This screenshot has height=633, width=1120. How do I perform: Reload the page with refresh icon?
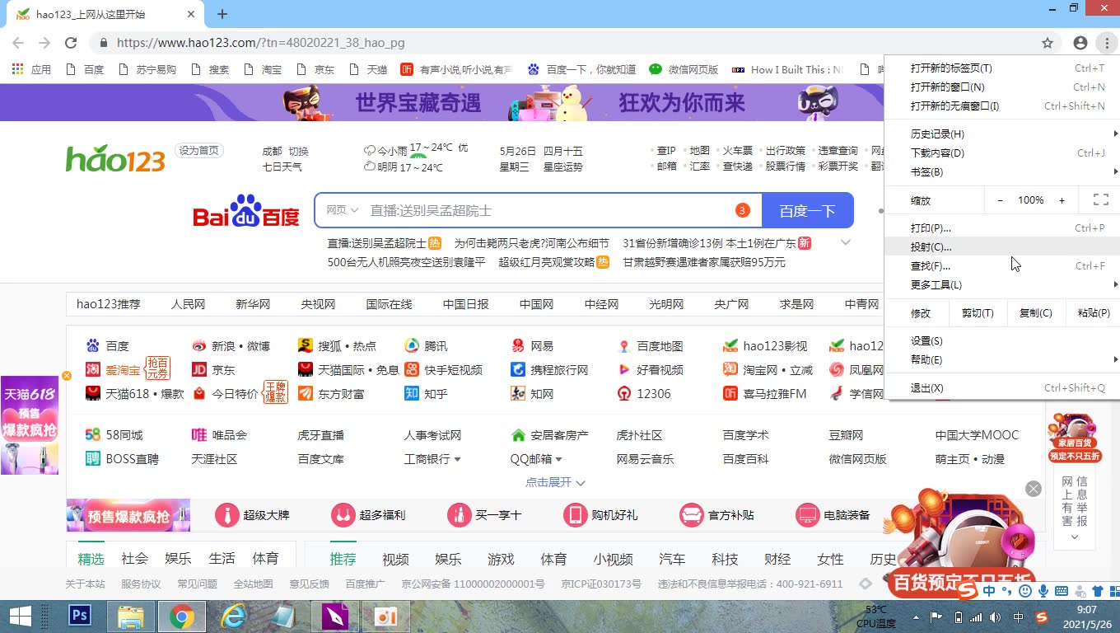(x=71, y=43)
